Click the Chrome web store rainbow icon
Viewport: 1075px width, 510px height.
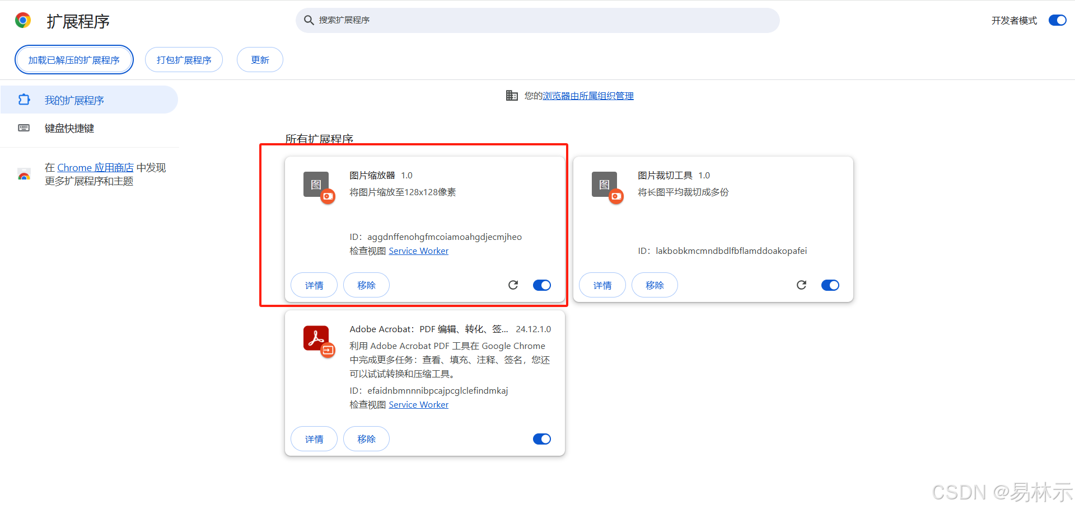24,174
